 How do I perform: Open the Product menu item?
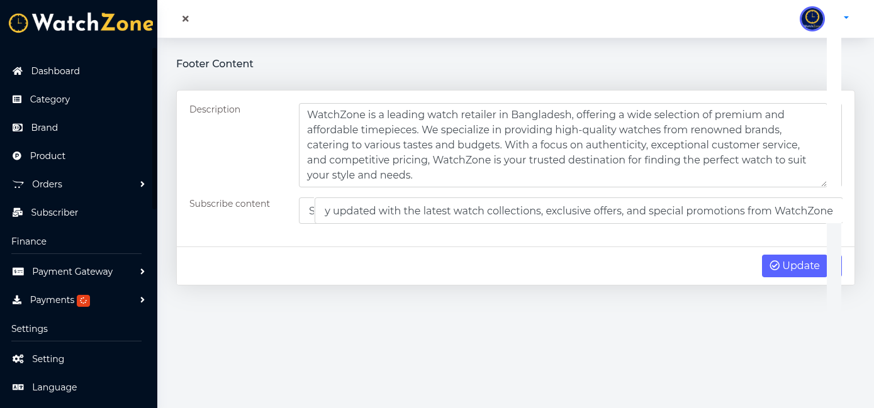(x=48, y=156)
